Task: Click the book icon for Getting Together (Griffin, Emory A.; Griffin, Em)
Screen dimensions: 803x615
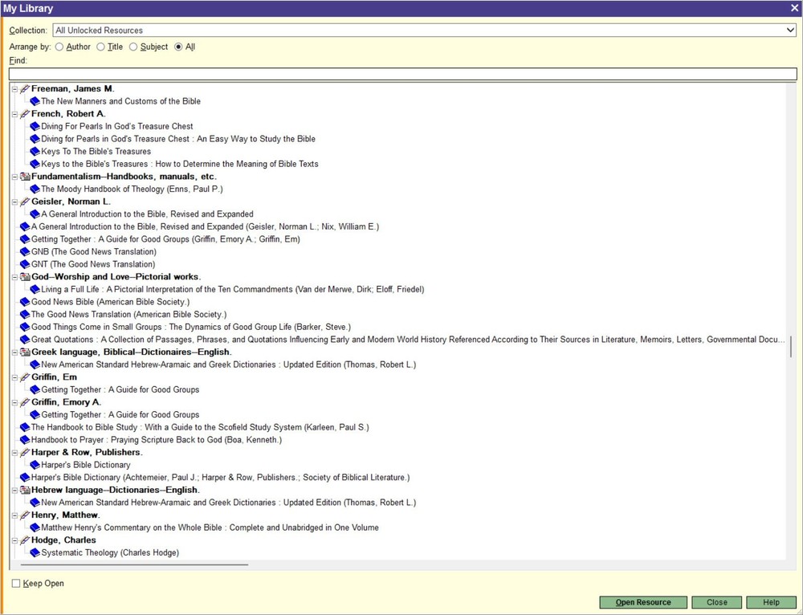Action: tap(25, 239)
